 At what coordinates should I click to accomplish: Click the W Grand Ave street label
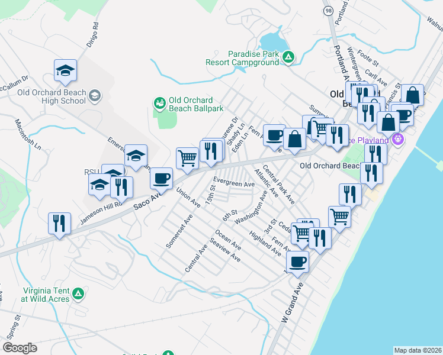coord(293,302)
